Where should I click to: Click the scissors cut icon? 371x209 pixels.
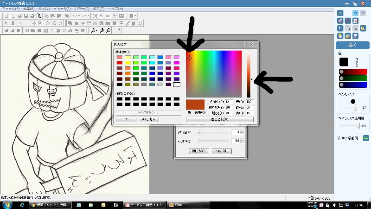pyautogui.click(x=355, y=28)
